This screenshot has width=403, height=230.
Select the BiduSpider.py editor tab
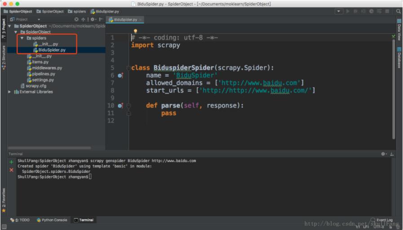(125, 19)
